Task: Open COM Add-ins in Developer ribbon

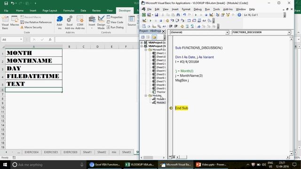Action: point(80,23)
